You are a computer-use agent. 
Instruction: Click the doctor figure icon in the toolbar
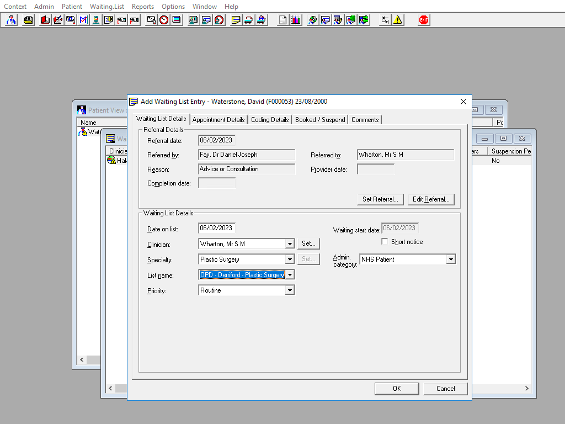coord(11,20)
